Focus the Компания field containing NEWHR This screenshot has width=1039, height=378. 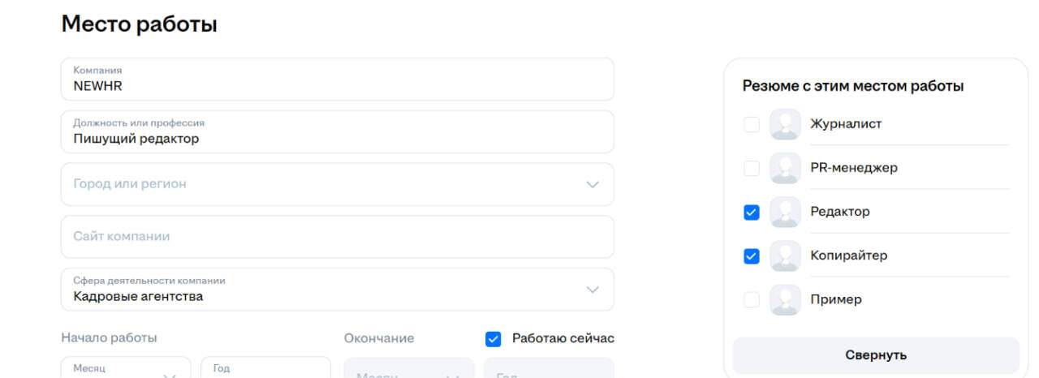pos(338,79)
